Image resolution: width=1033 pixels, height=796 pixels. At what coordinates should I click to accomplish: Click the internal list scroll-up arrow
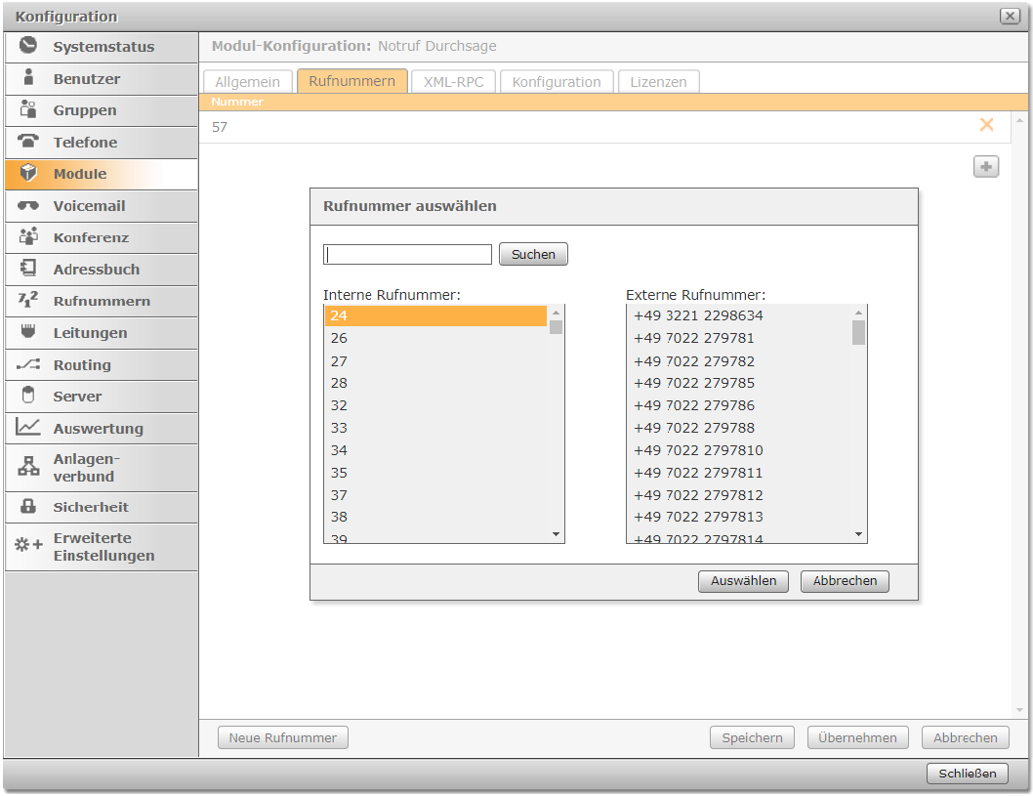pyautogui.click(x=556, y=313)
